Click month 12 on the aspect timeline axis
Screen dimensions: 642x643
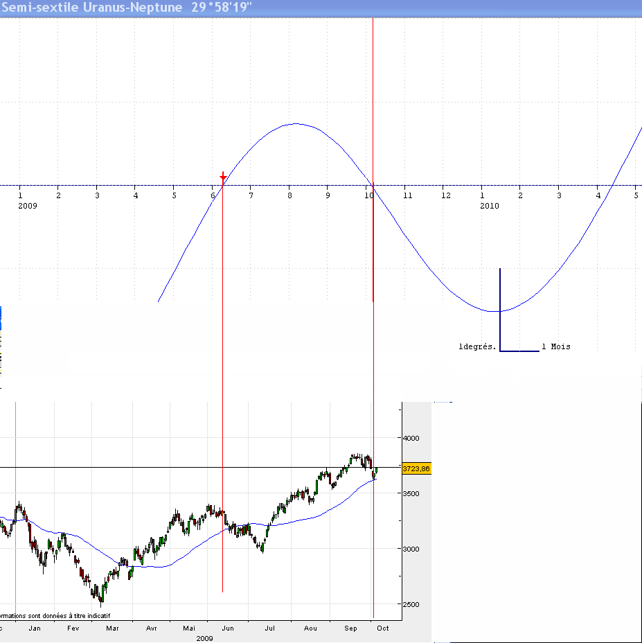[x=446, y=195]
